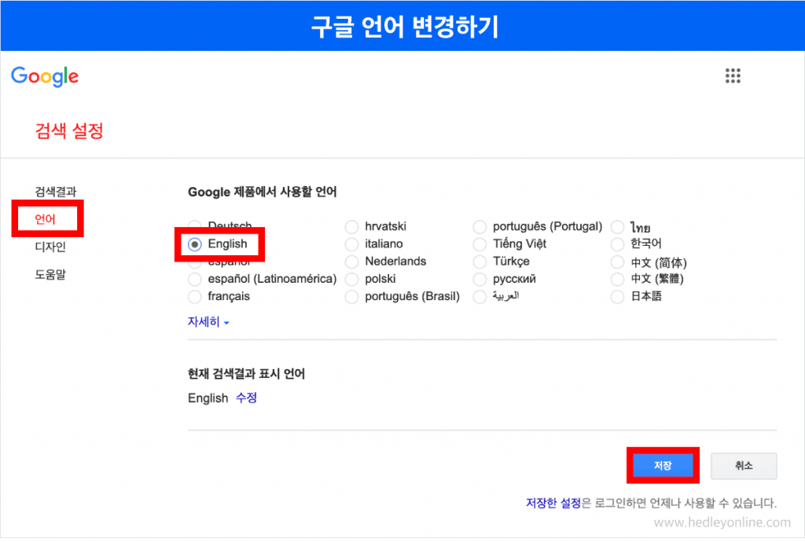Click the '현재 검색결과 표시 언어' heading
Screen dimensions: 805x542
(x=246, y=374)
